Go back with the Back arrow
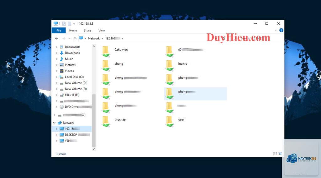This screenshot has height=178, width=321. pos(56,38)
